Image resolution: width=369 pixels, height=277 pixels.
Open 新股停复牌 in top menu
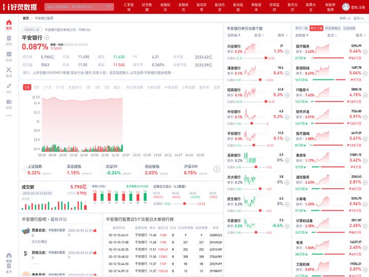click(x=331, y=7)
